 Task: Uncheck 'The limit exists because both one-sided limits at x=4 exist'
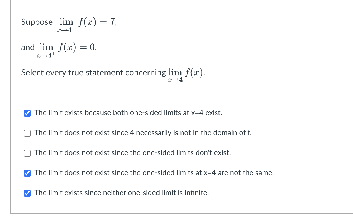coord(27,113)
